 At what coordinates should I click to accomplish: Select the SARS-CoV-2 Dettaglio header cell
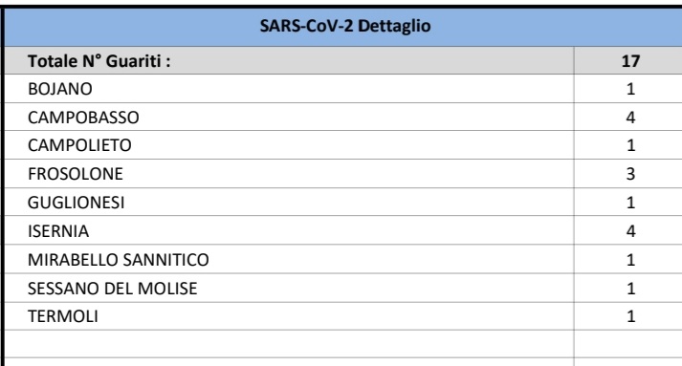click(343, 26)
